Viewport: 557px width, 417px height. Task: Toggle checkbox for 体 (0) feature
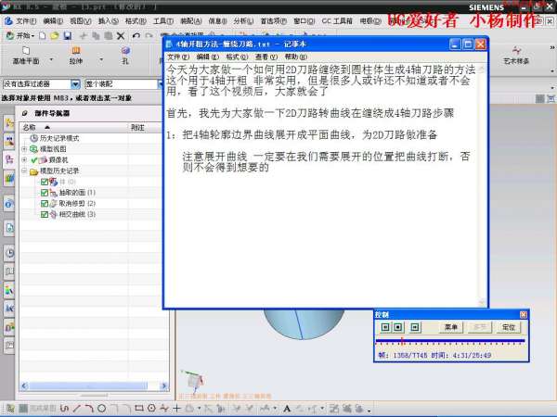pyautogui.click(x=45, y=182)
